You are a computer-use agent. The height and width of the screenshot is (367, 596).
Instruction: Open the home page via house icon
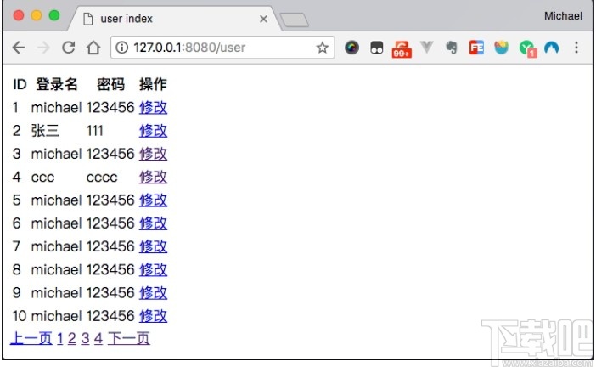[93, 48]
